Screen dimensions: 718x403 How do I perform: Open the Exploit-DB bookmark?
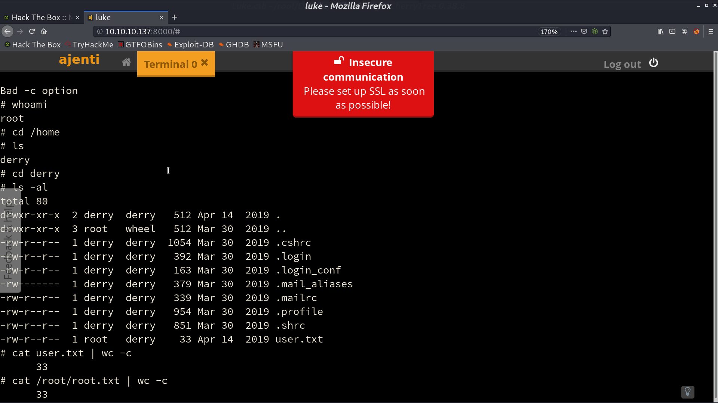[x=190, y=45]
